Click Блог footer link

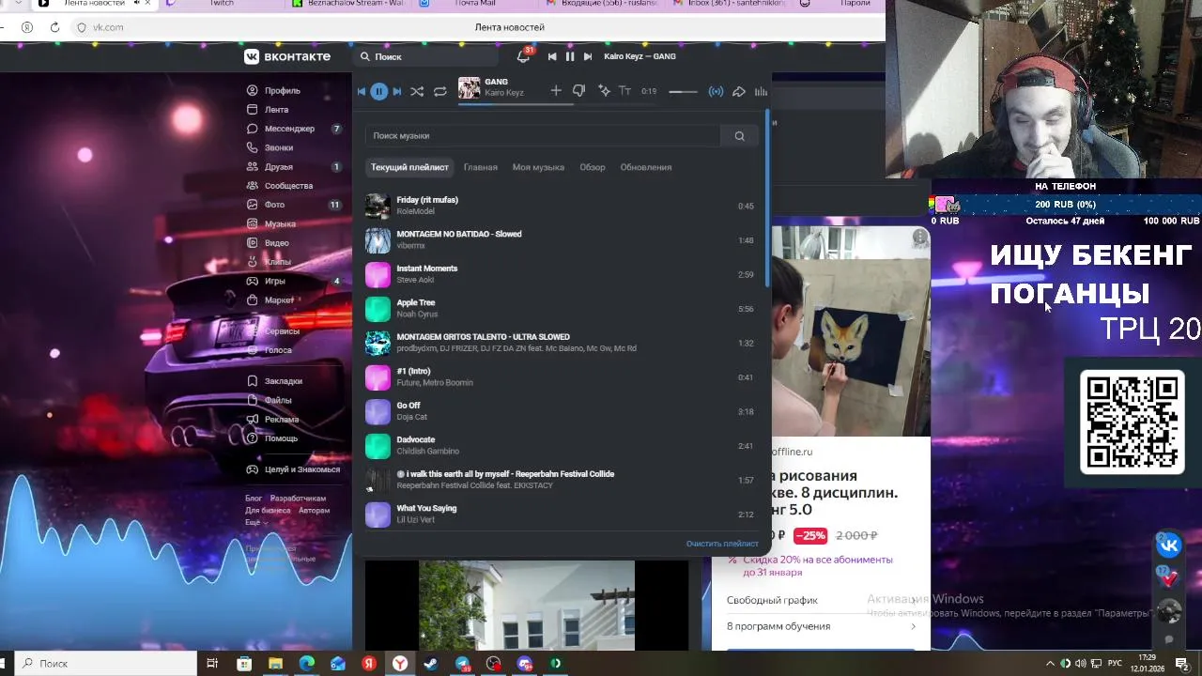tap(254, 499)
